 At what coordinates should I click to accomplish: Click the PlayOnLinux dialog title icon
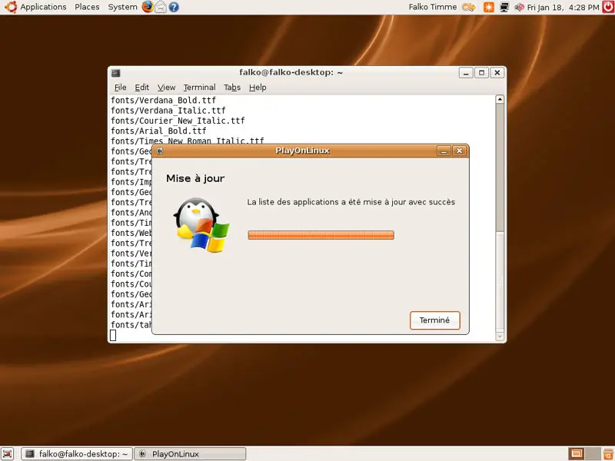point(160,151)
